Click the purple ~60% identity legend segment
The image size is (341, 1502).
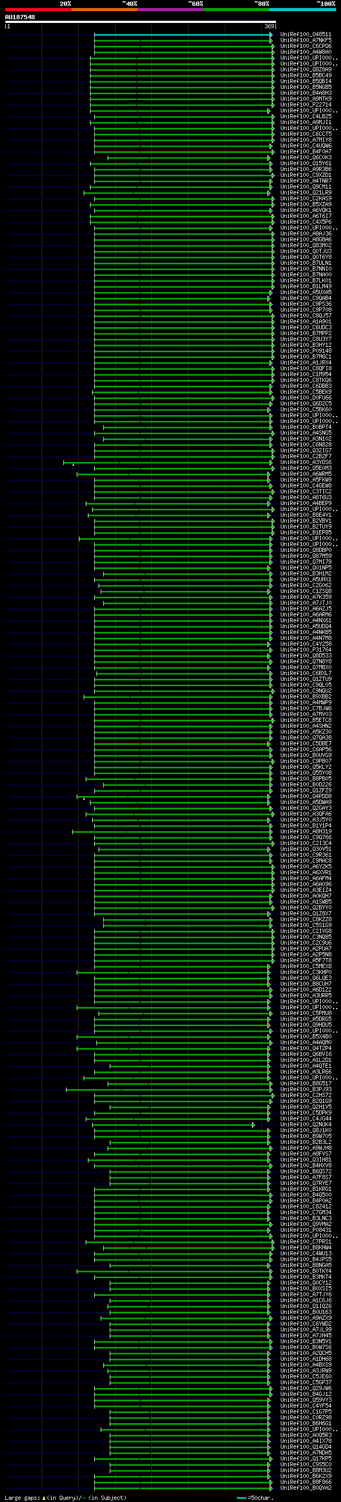[170, 10]
